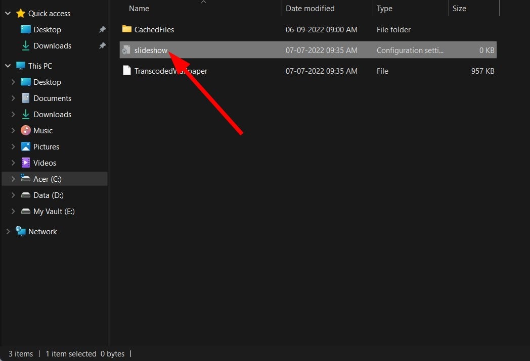Click the Quick access star icon
Viewport: 530px width, 361px height.
coord(21,13)
